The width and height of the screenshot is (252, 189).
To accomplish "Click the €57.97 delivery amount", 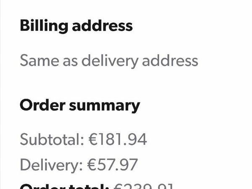I will (x=113, y=165).
